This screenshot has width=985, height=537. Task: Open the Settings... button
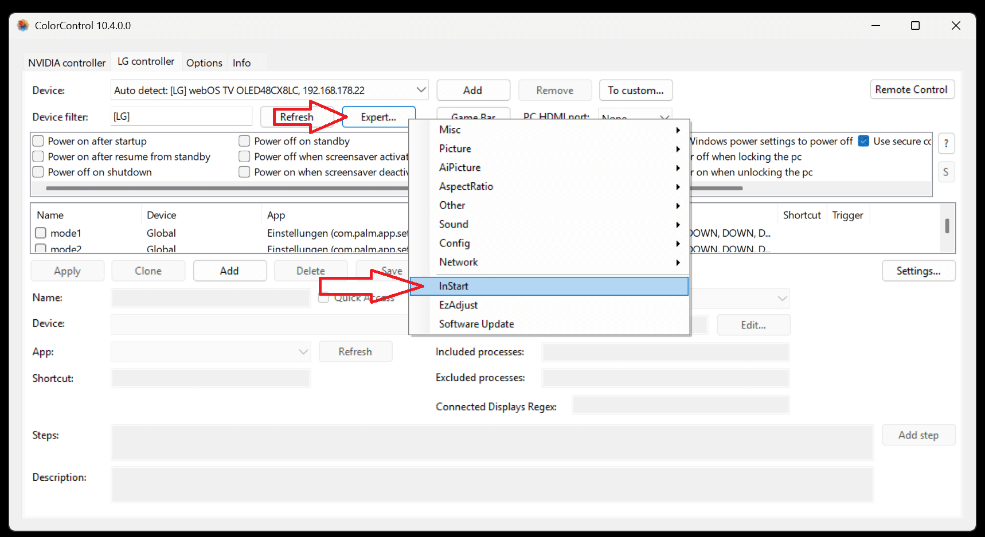pyautogui.click(x=918, y=271)
